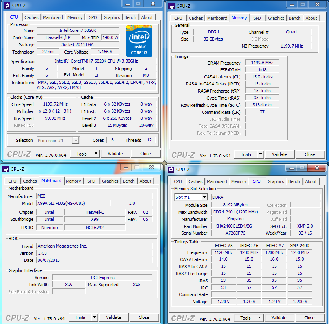The width and height of the screenshot is (329, 324).
Task: Click the Code Name value 'Haswell-E/EP'
Action: tap(58, 37)
